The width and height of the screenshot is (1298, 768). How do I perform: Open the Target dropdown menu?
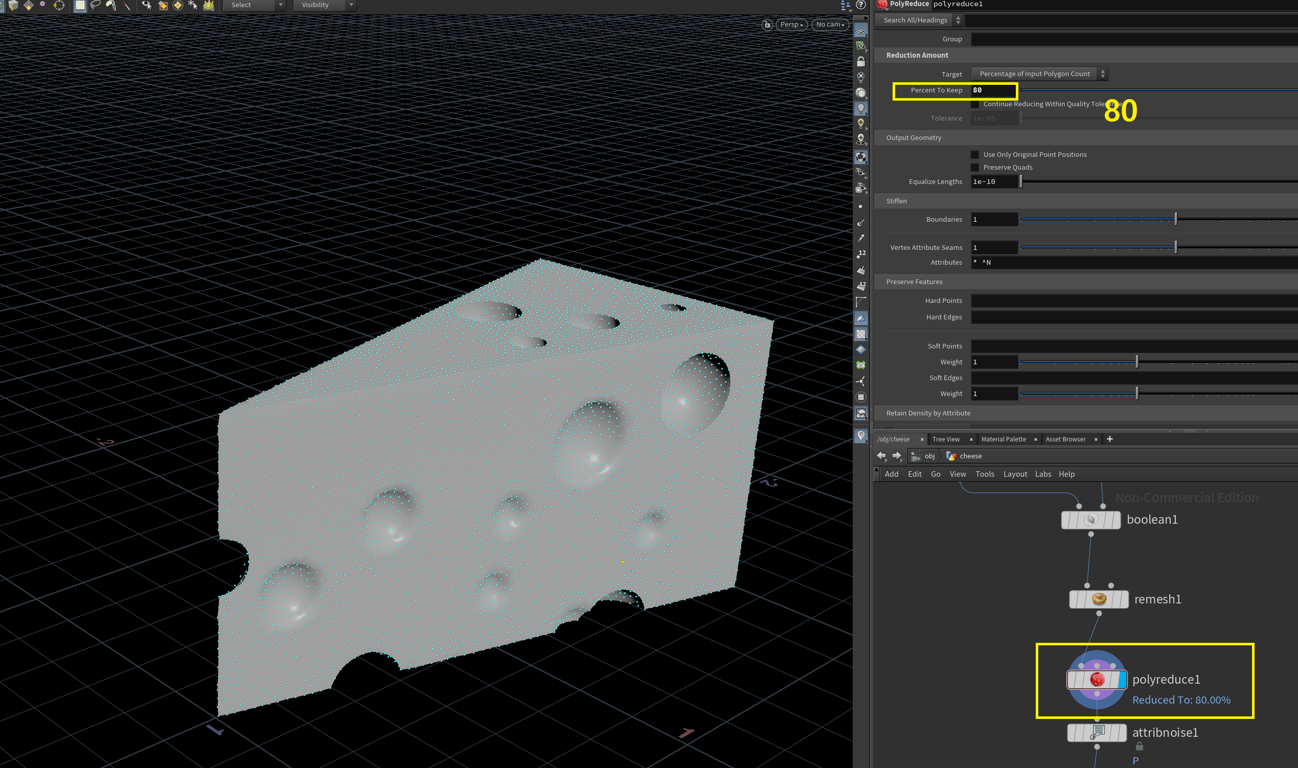tap(1039, 74)
